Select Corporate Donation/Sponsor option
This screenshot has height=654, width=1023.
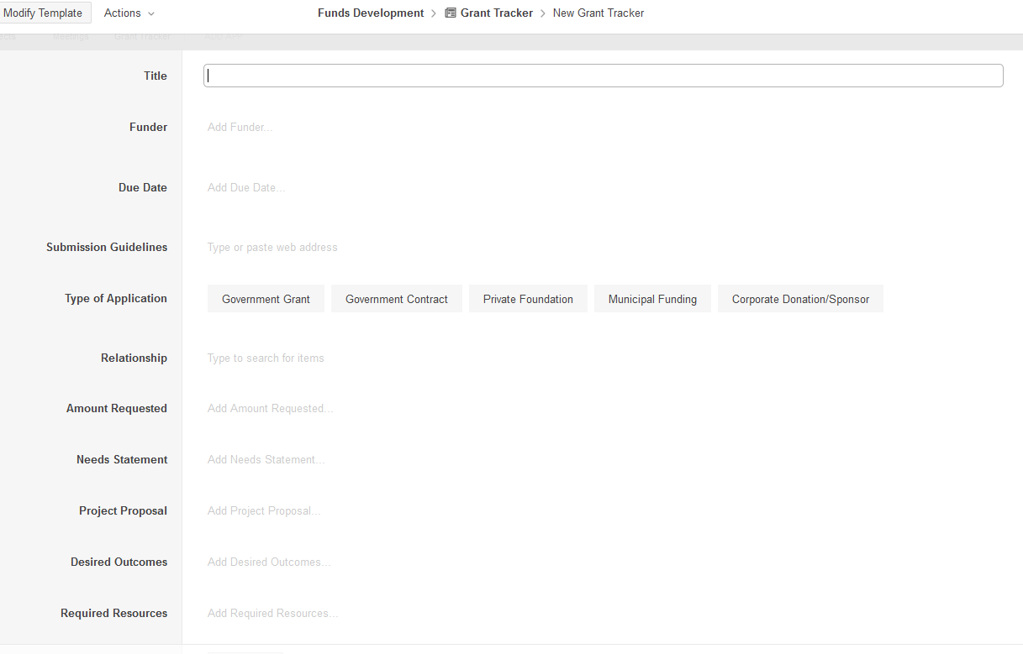tap(800, 299)
